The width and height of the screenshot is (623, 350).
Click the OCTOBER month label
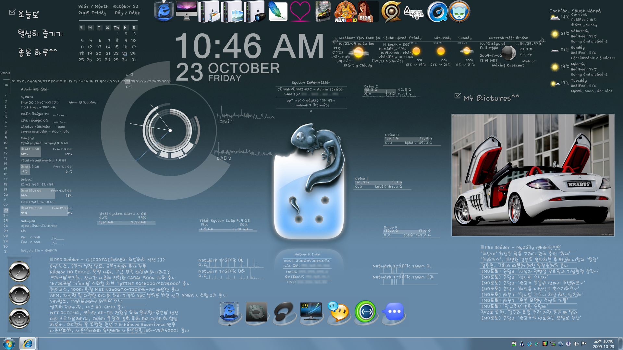pyautogui.click(x=244, y=68)
